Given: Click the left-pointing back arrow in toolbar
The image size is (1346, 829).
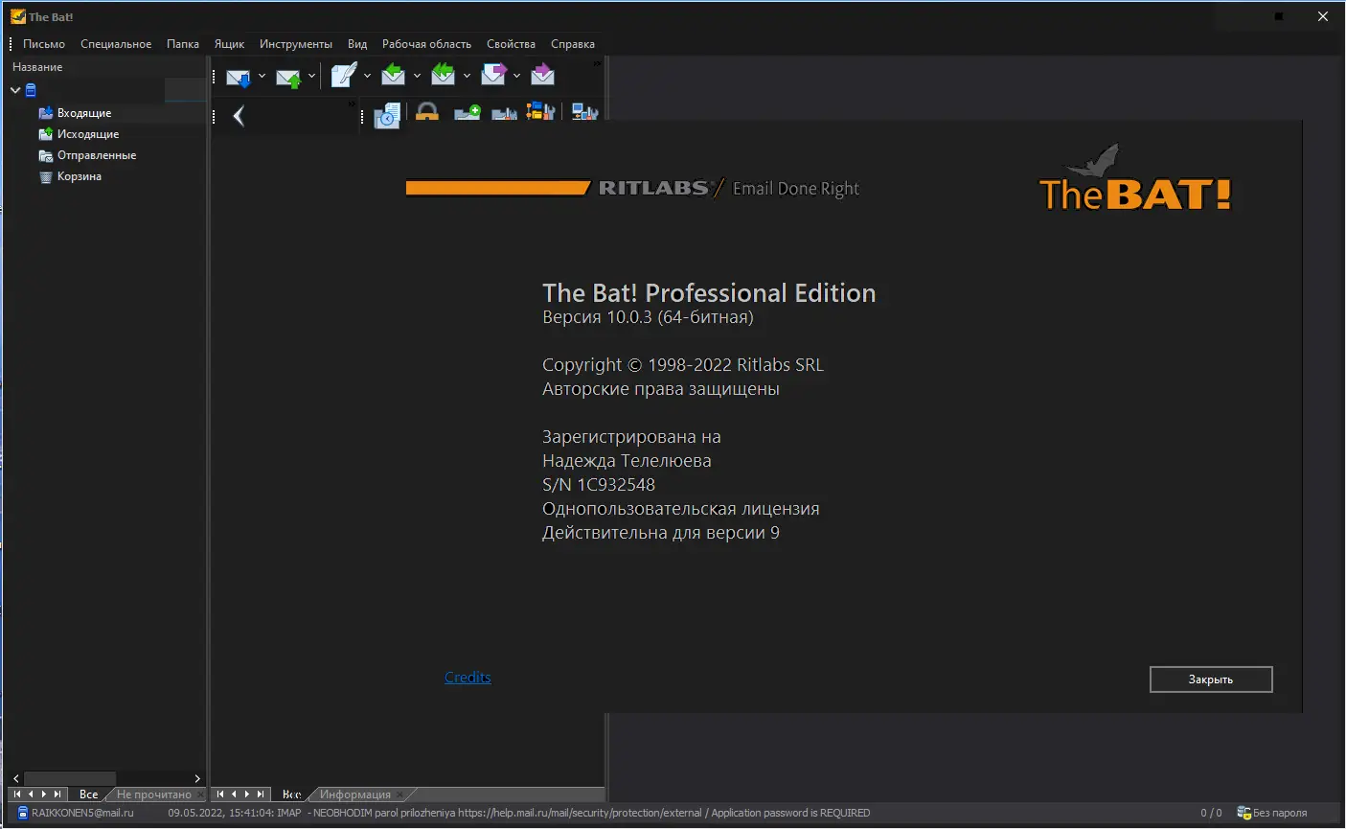Looking at the screenshot, I should 239,116.
